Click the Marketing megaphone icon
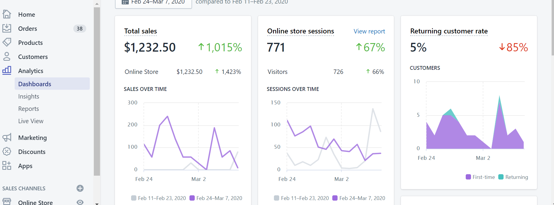554x205 pixels. pyautogui.click(x=7, y=137)
